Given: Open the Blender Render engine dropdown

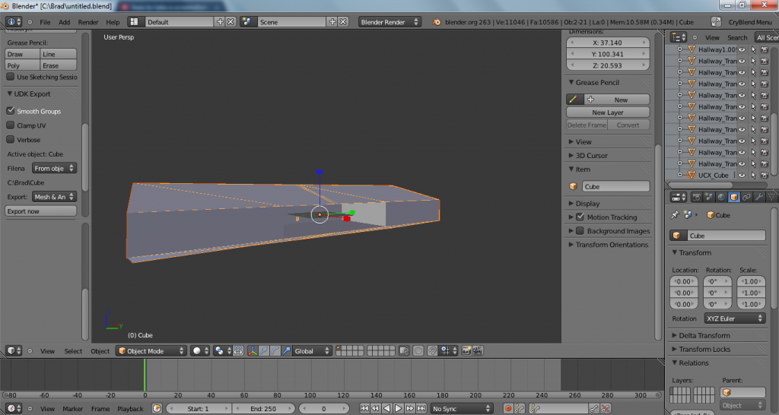Looking at the screenshot, I should click(390, 22).
